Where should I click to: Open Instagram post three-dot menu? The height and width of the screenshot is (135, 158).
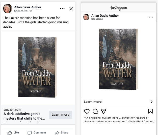[151, 17]
